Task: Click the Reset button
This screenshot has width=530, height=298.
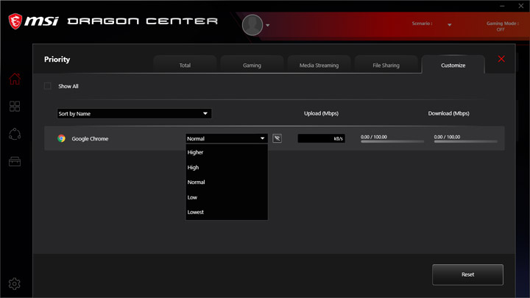Action: pos(468,274)
